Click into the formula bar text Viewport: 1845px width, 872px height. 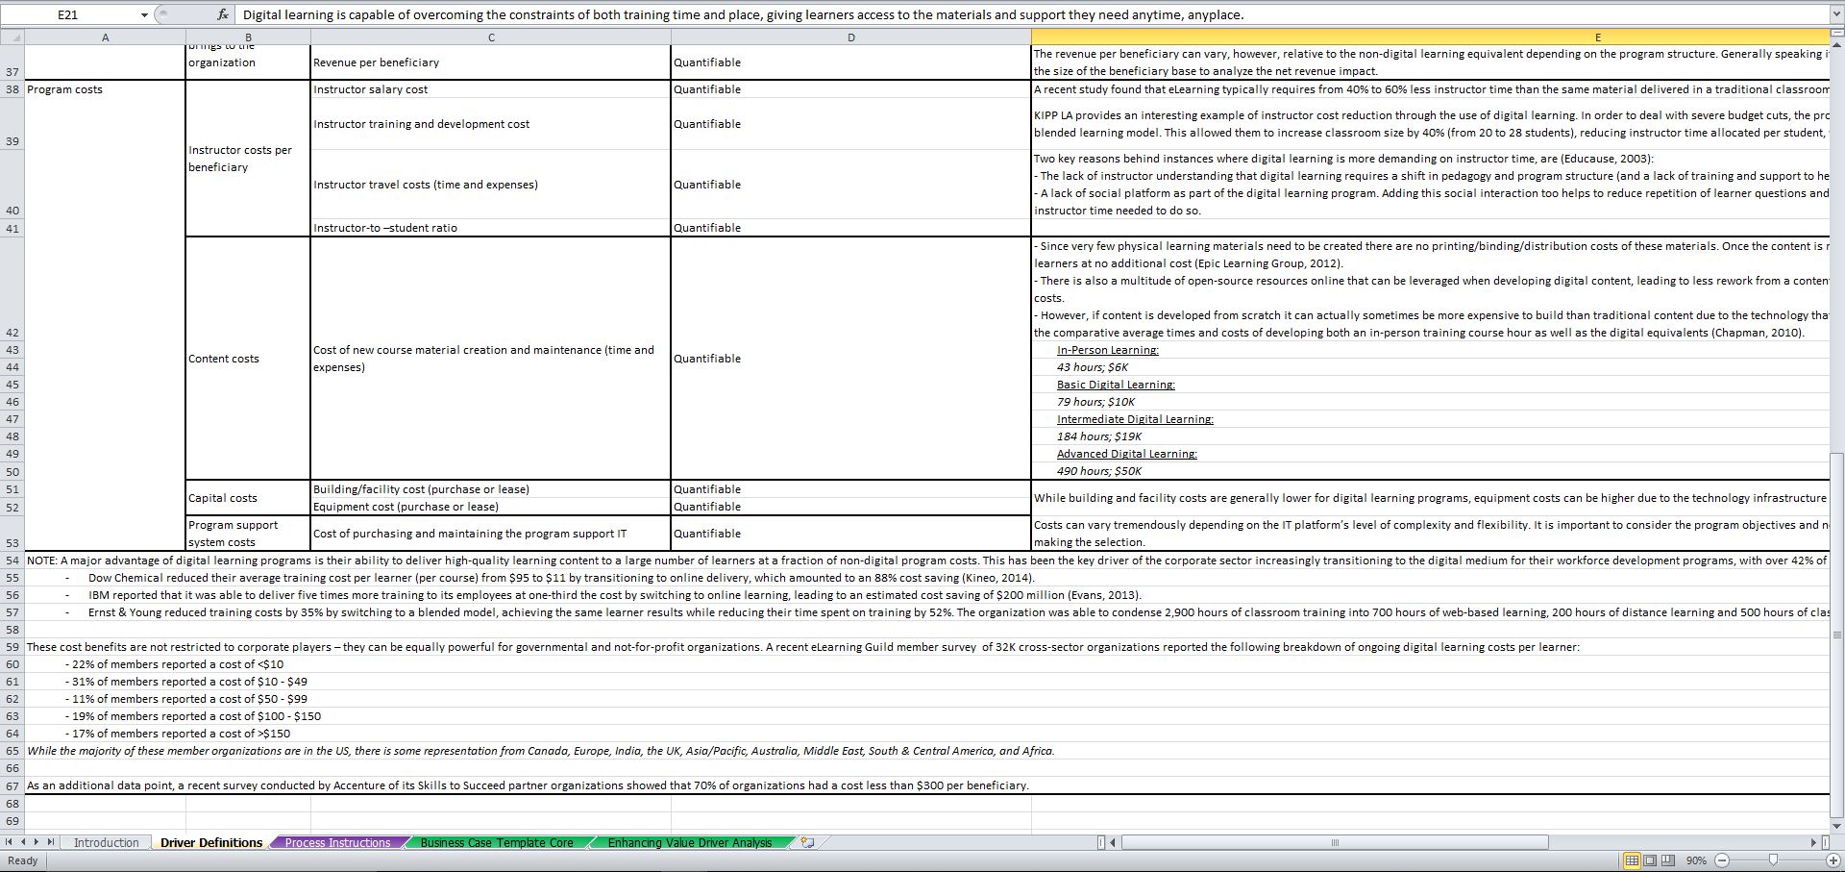(x=1033, y=14)
